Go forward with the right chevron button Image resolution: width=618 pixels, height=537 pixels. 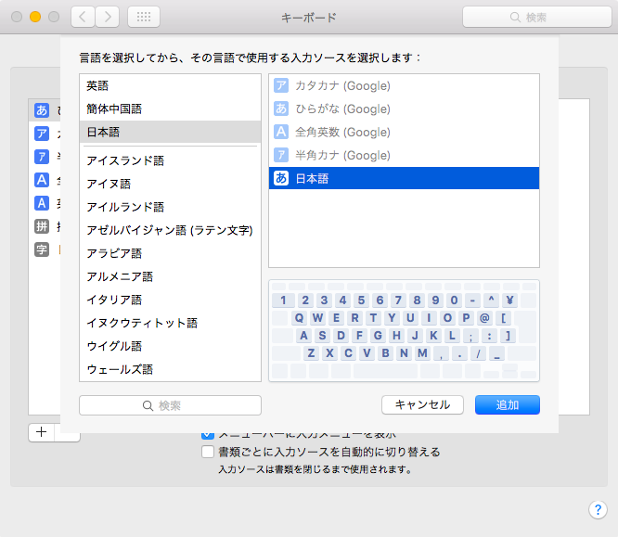[108, 17]
